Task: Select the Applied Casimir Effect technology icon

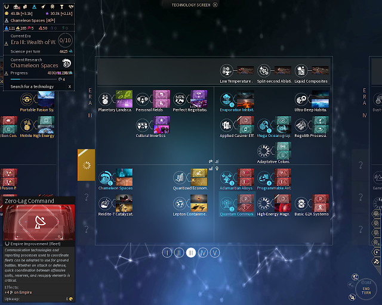Action: [227, 125]
